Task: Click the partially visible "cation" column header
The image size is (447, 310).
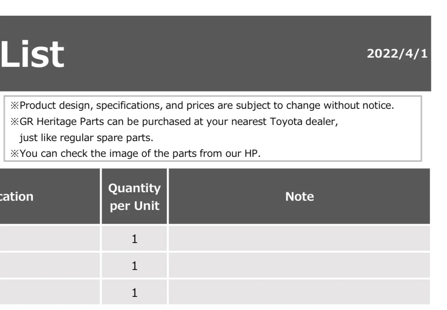Action: tap(50, 196)
